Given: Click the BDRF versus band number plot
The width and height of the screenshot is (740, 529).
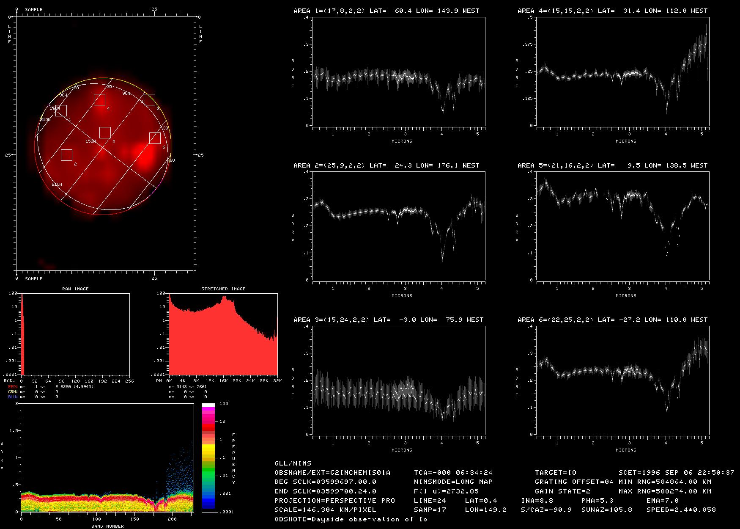Looking at the screenshot, I should (107, 457).
